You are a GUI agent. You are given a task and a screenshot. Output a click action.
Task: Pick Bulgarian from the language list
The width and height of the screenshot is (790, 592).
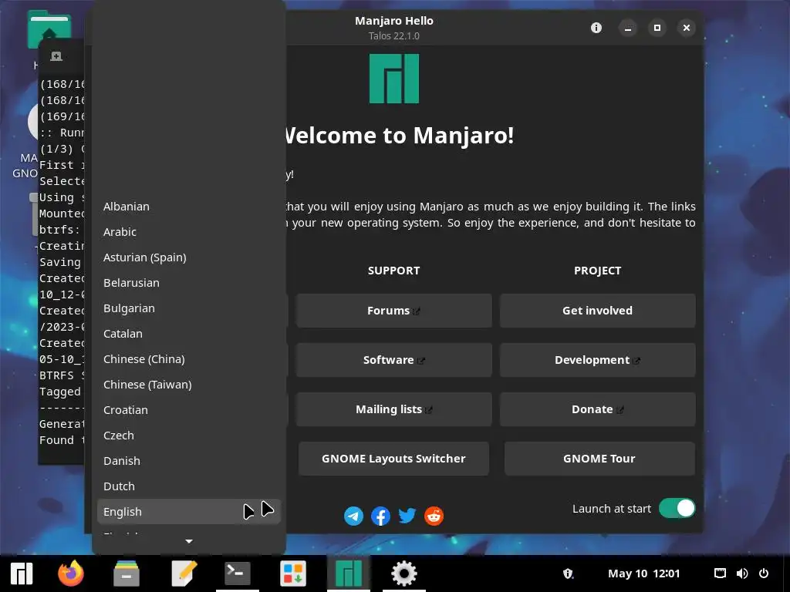188,308
